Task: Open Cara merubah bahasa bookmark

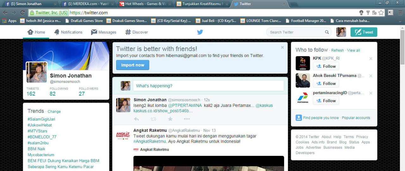Action: [350, 21]
